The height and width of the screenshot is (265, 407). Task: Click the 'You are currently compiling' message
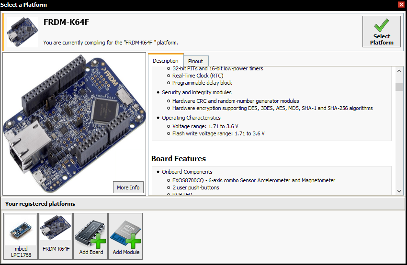tap(111, 43)
